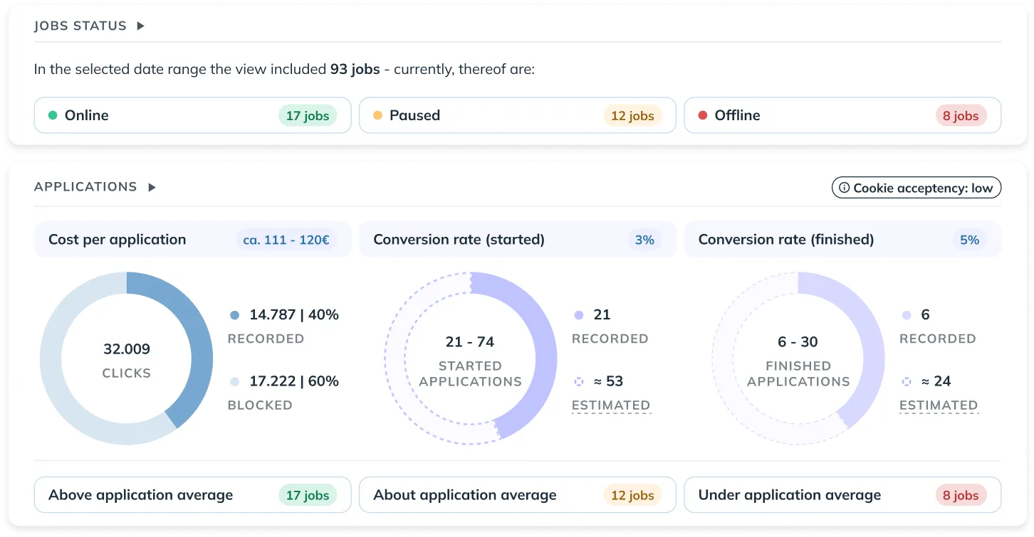Open the Jobs Status disclosure triangle
The image size is (1034, 537).
click(x=140, y=26)
